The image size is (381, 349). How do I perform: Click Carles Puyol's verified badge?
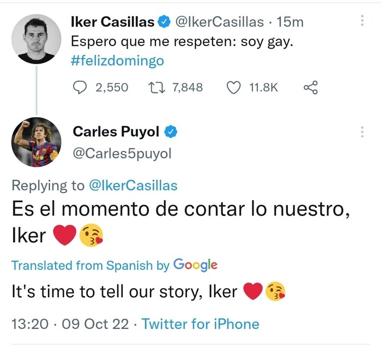(x=171, y=131)
